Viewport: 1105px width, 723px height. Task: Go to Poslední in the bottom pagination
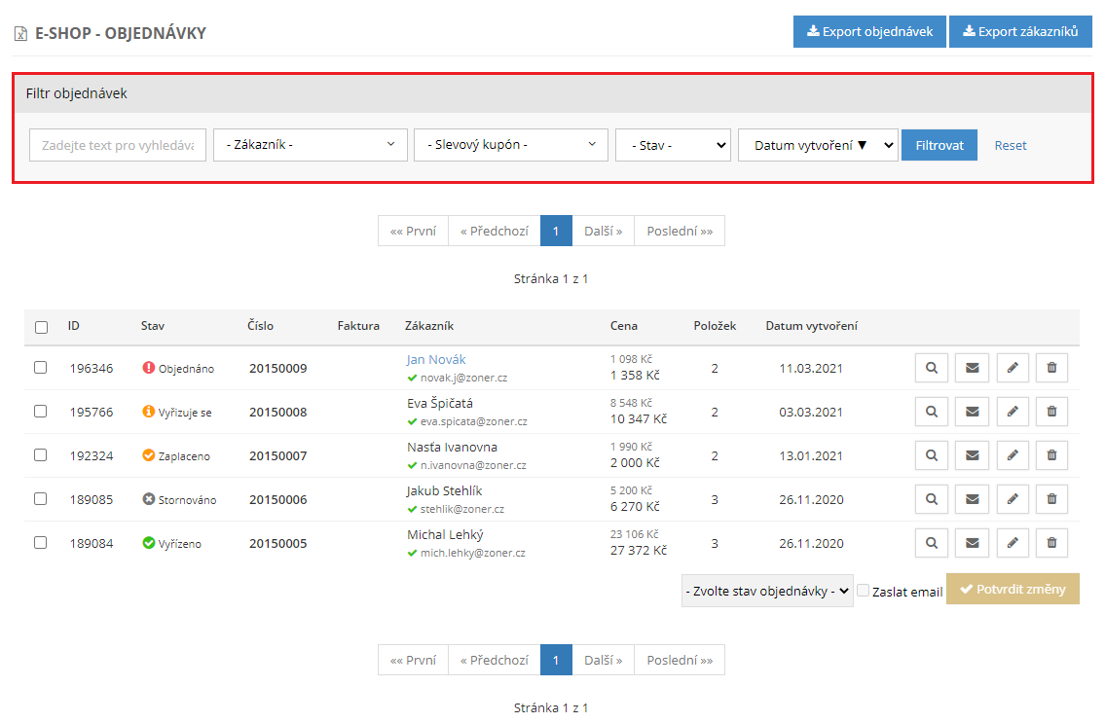click(x=680, y=661)
